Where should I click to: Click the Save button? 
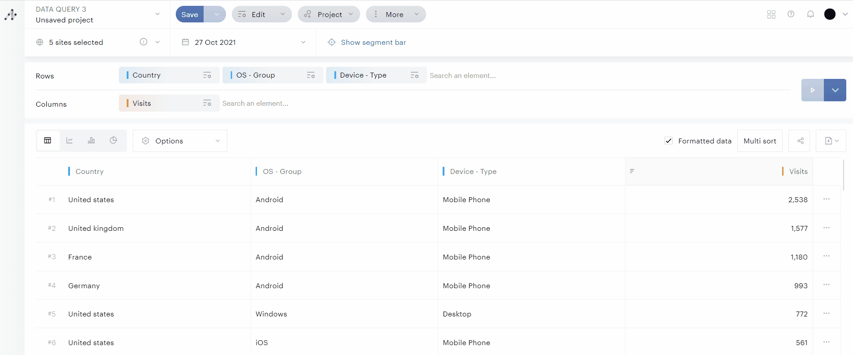point(190,14)
